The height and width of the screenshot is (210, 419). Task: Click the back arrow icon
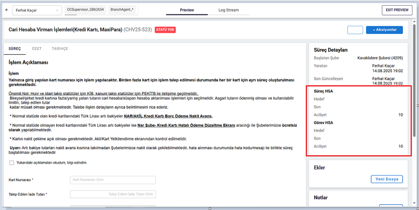click(x=7, y=10)
